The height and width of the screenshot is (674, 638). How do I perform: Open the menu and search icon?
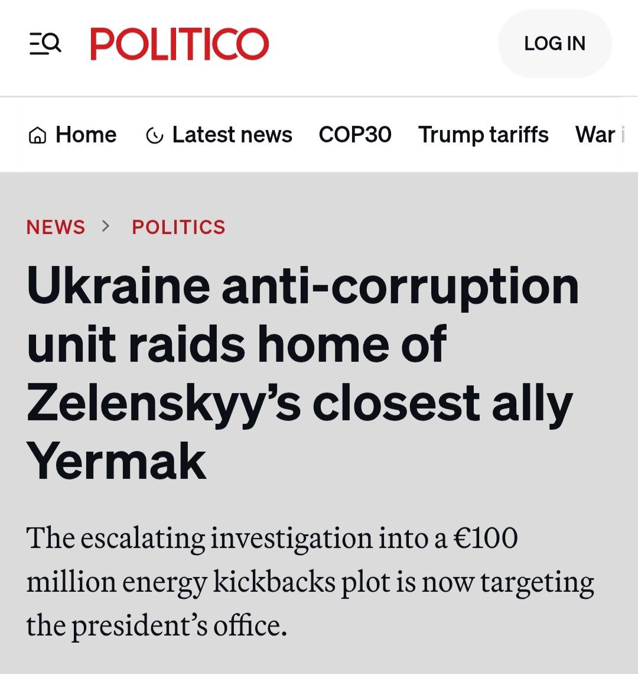point(45,44)
